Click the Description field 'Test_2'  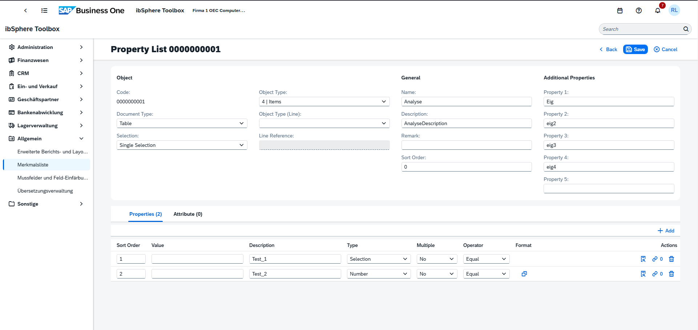coord(295,274)
